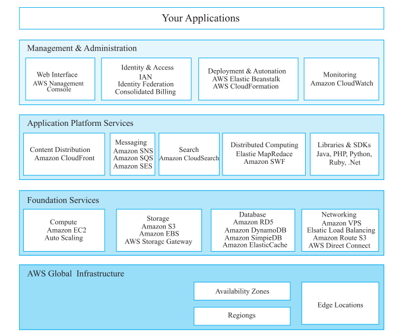This screenshot has height=336, width=412.
Task: Click the Monitoring heading
Action: (x=340, y=75)
